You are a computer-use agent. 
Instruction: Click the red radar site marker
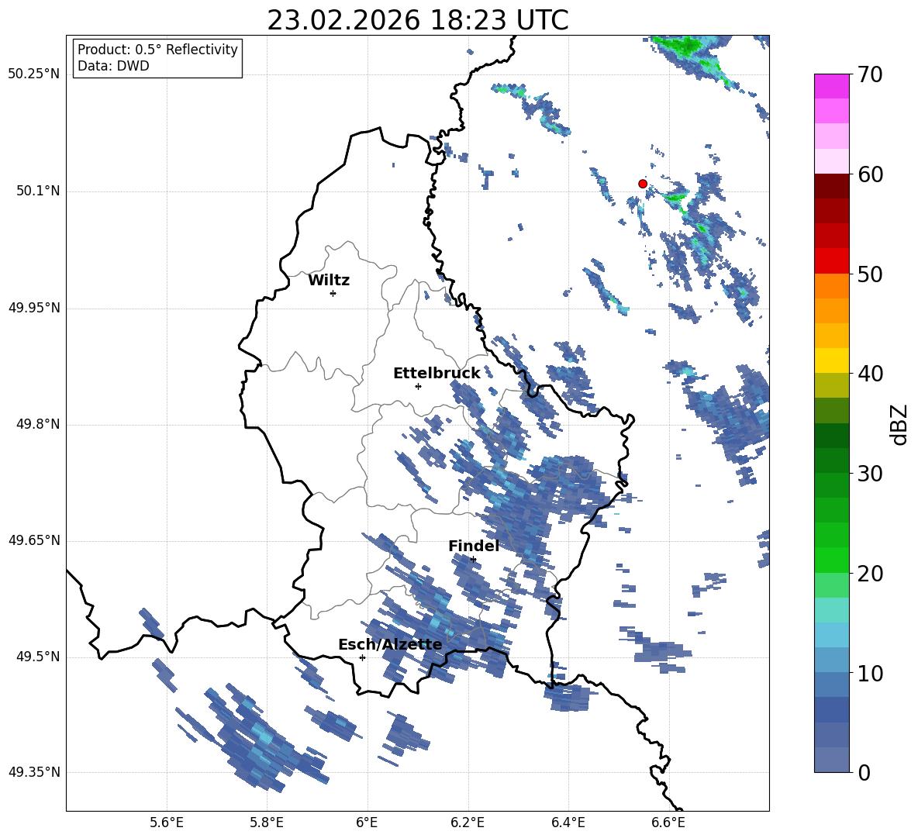coord(642,184)
